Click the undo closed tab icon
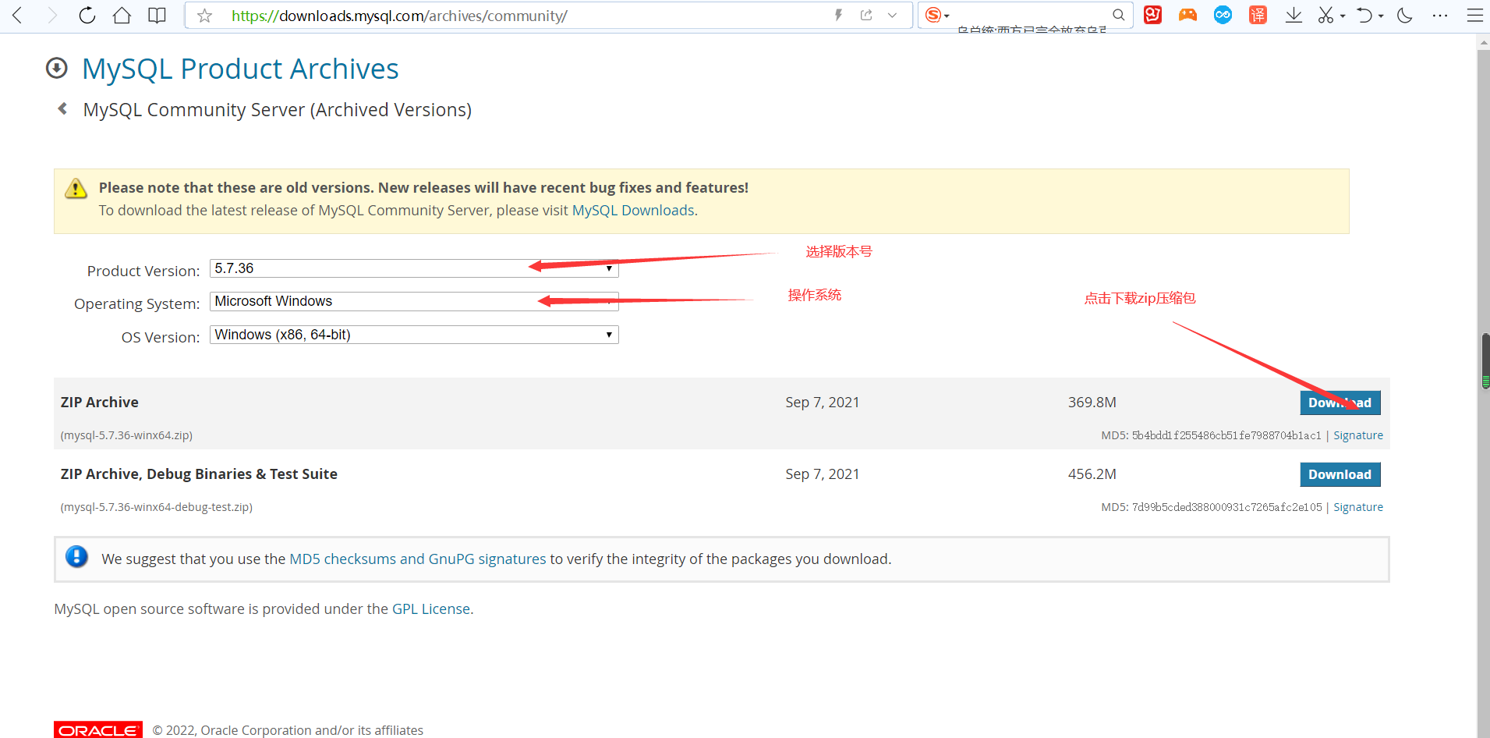 click(1364, 15)
